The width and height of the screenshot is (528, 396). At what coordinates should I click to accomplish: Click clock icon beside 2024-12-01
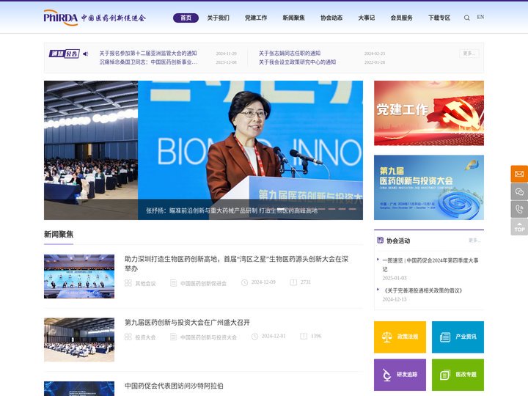254,337
